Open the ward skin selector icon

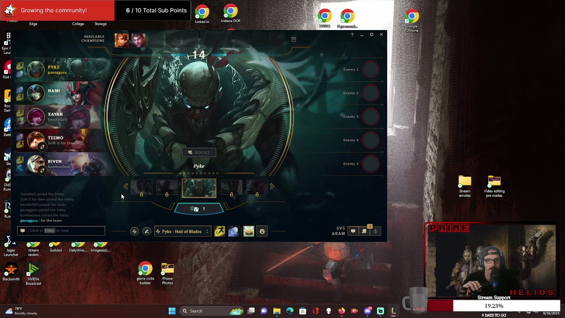coord(249,231)
